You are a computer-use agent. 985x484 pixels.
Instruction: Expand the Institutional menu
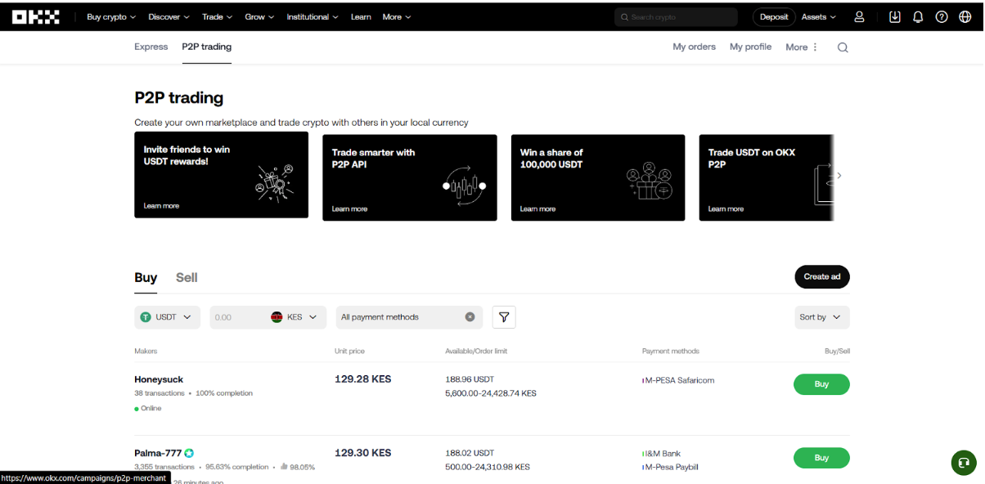[x=313, y=16]
